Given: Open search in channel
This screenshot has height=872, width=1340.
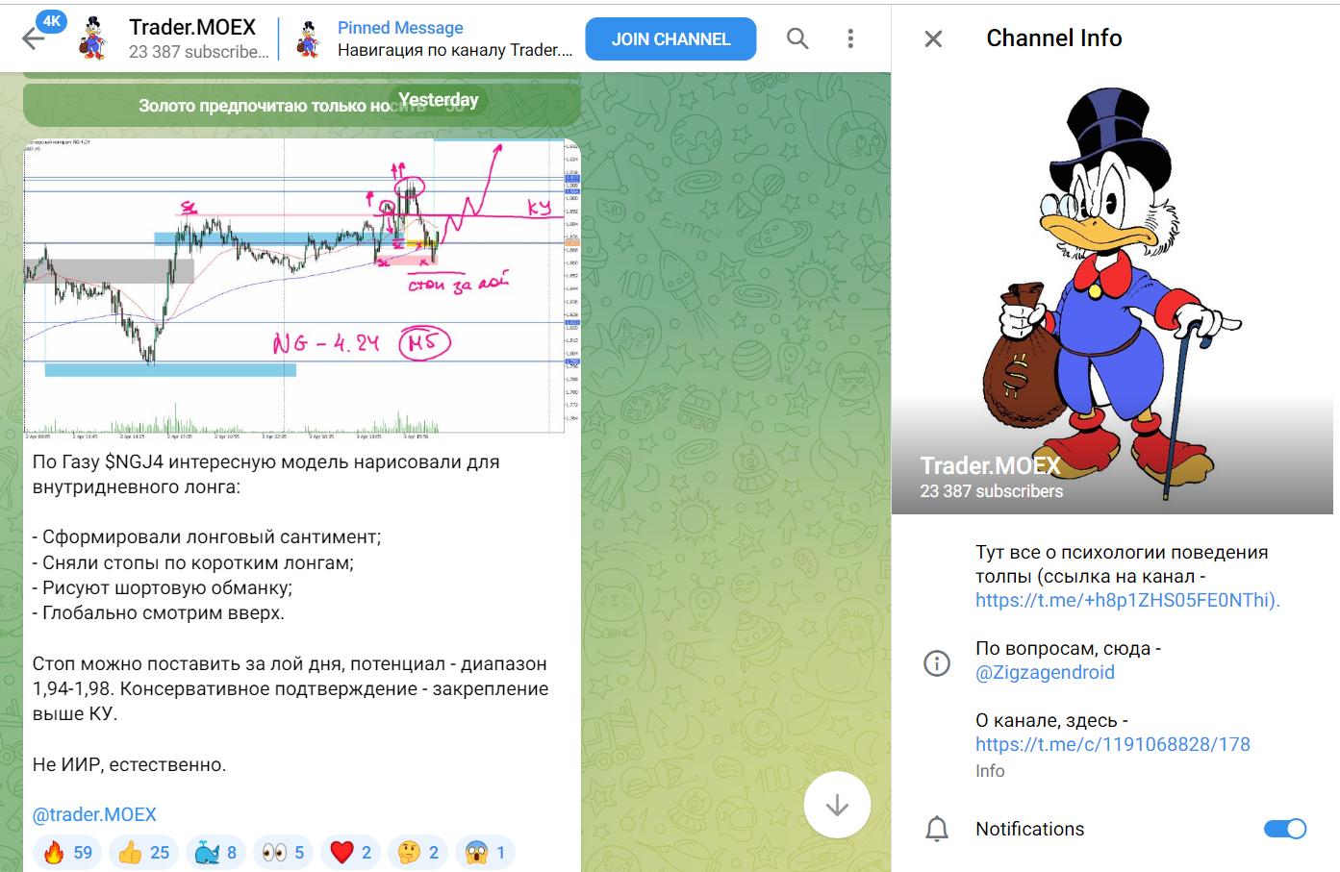Looking at the screenshot, I should click(x=797, y=38).
